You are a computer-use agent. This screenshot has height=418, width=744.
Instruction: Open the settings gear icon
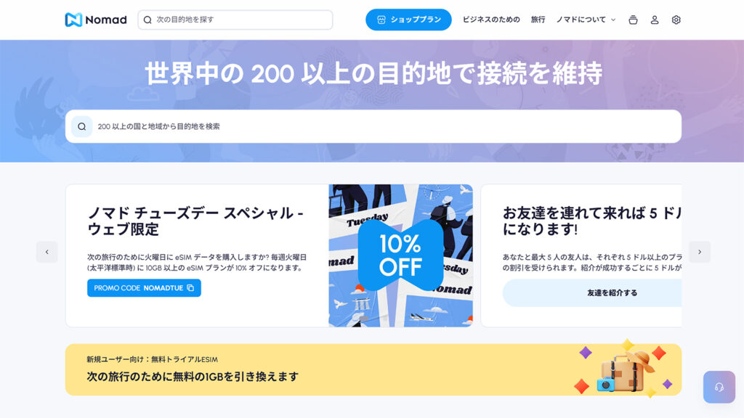(x=676, y=20)
